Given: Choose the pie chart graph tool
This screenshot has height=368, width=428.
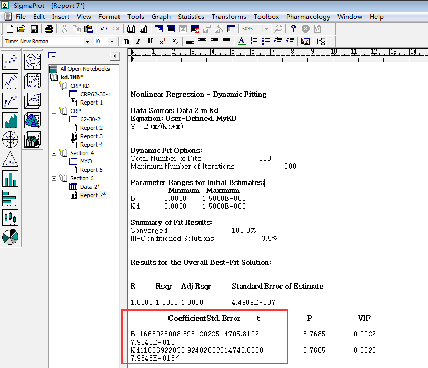Looking at the screenshot, I should (x=11, y=237).
